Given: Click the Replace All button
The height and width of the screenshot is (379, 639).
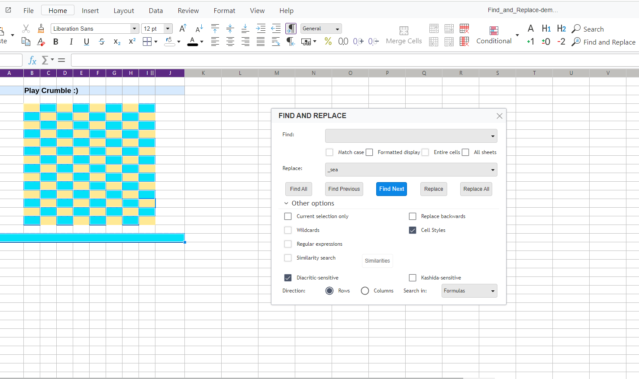Looking at the screenshot, I should pos(476,189).
